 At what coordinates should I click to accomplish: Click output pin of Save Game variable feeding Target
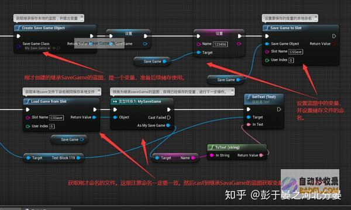click(164, 61)
